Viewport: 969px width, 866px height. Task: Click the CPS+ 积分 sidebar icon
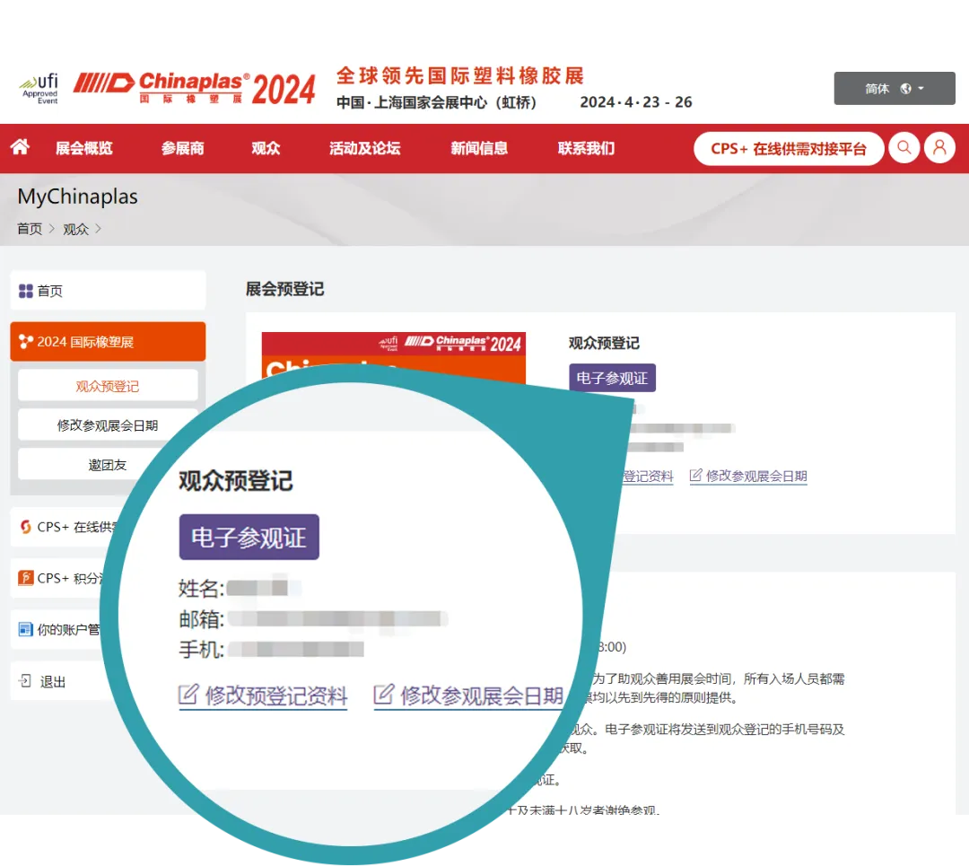pos(25,578)
